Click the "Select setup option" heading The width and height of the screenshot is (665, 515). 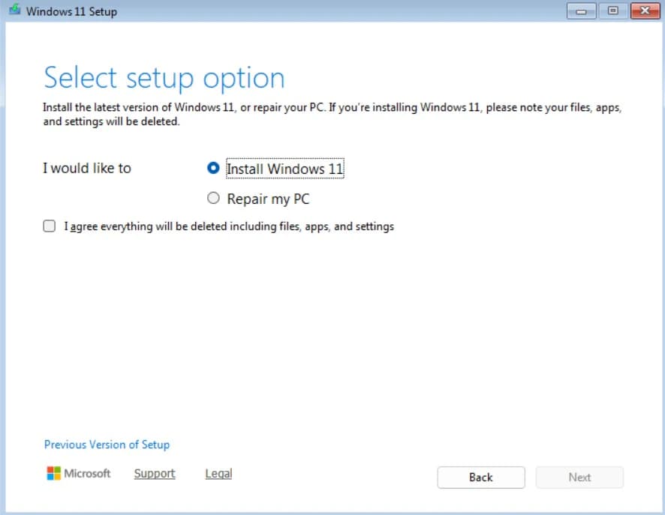pos(164,79)
